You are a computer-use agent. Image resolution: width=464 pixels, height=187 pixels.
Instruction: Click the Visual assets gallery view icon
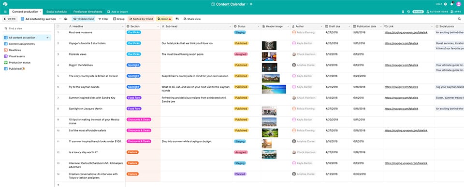[6, 56]
